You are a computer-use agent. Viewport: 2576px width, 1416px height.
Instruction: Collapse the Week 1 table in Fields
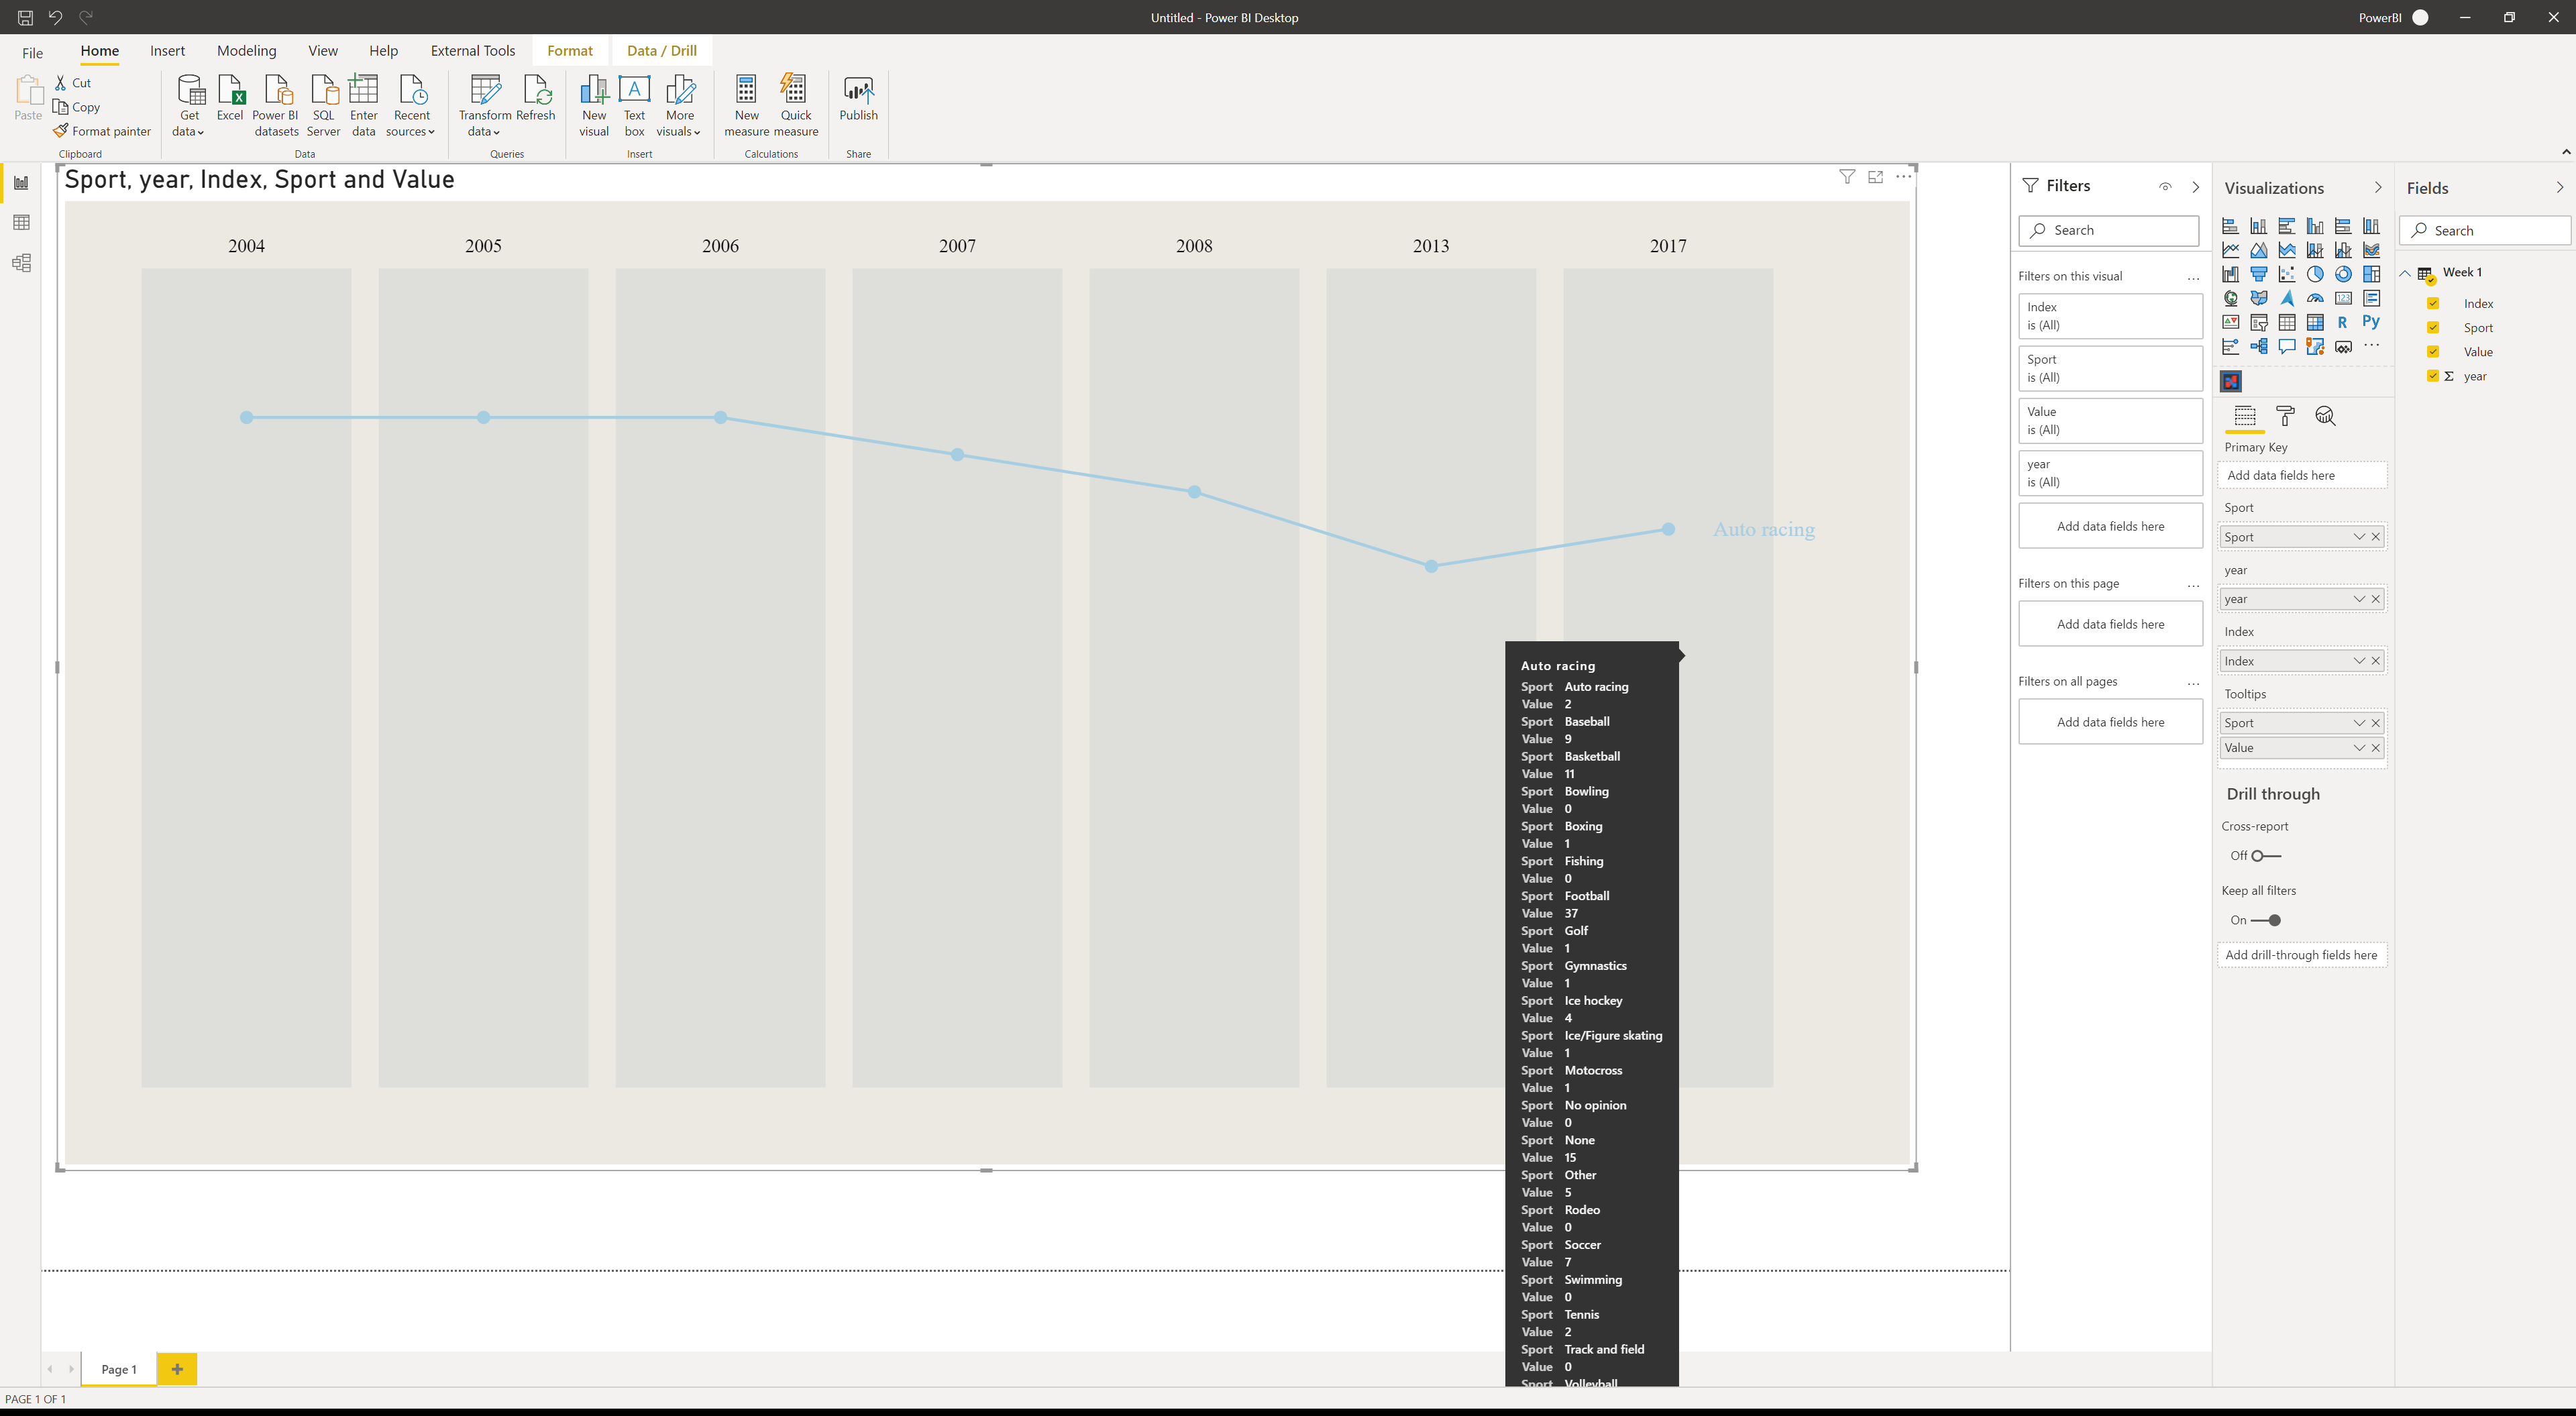tap(2406, 272)
